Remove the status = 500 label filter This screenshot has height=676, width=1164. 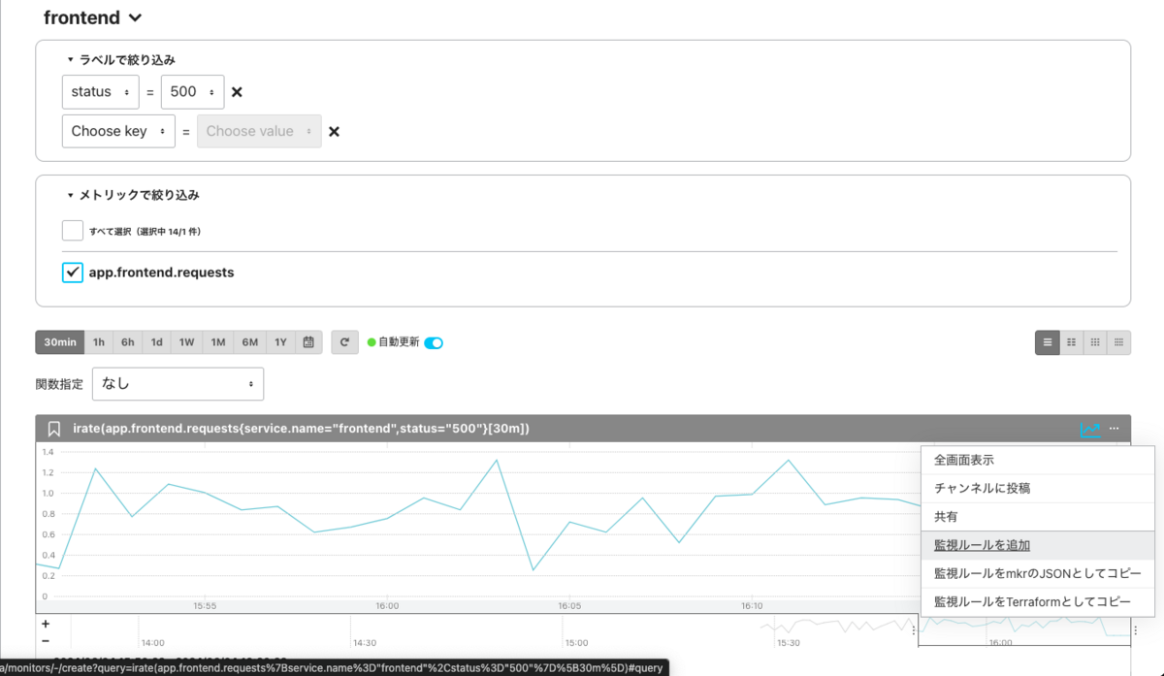237,92
